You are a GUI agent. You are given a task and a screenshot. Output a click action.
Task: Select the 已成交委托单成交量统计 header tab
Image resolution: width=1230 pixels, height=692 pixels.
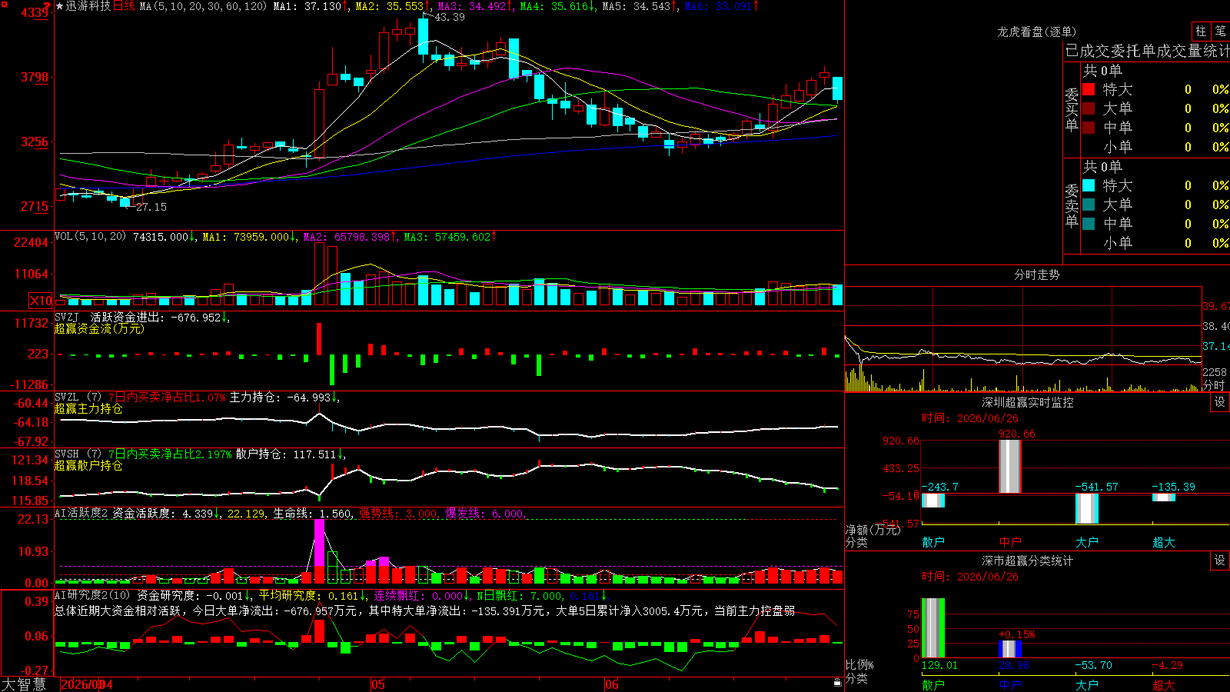coord(1147,51)
